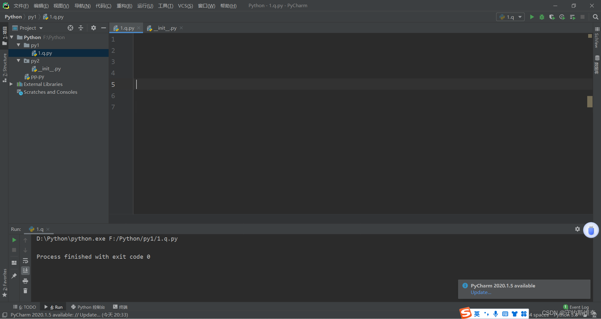601x319 pixels.
Task: Collapse the Python root folder
Action: pos(12,37)
